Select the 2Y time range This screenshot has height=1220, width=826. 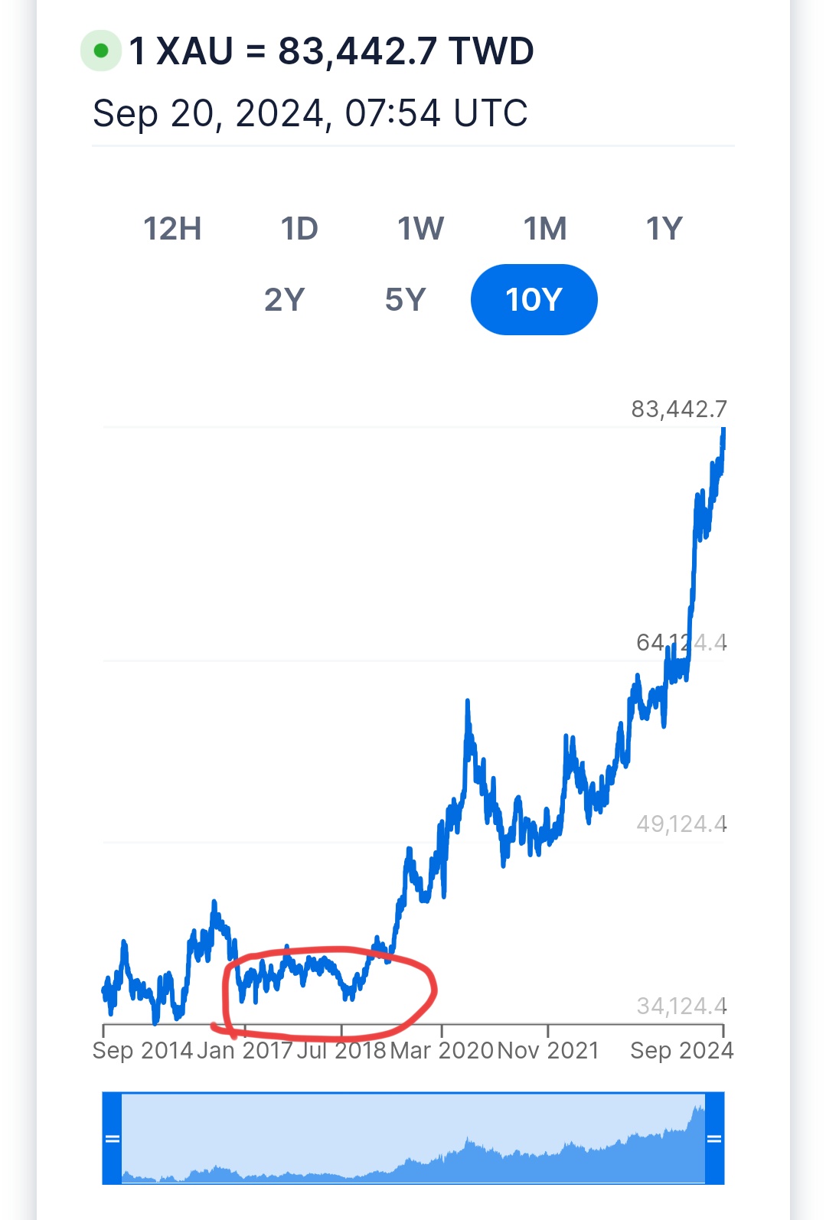[x=284, y=299]
